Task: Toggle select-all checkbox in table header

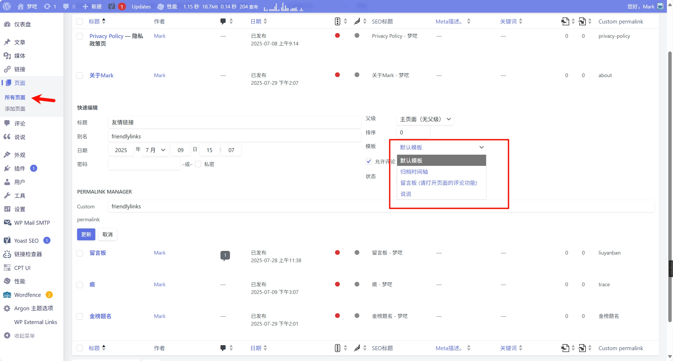Action: (x=80, y=21)
